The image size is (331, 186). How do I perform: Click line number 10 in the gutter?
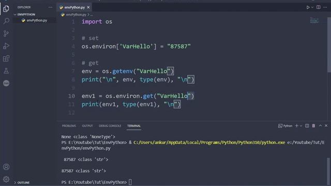pos(71,96)
